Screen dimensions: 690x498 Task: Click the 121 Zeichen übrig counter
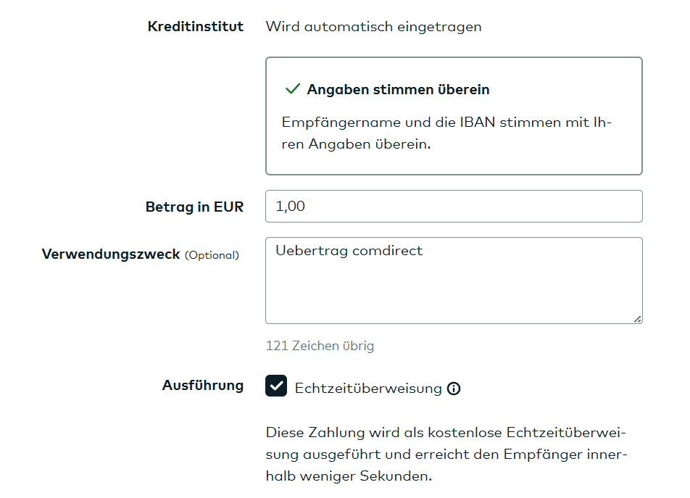click(319, 346)
